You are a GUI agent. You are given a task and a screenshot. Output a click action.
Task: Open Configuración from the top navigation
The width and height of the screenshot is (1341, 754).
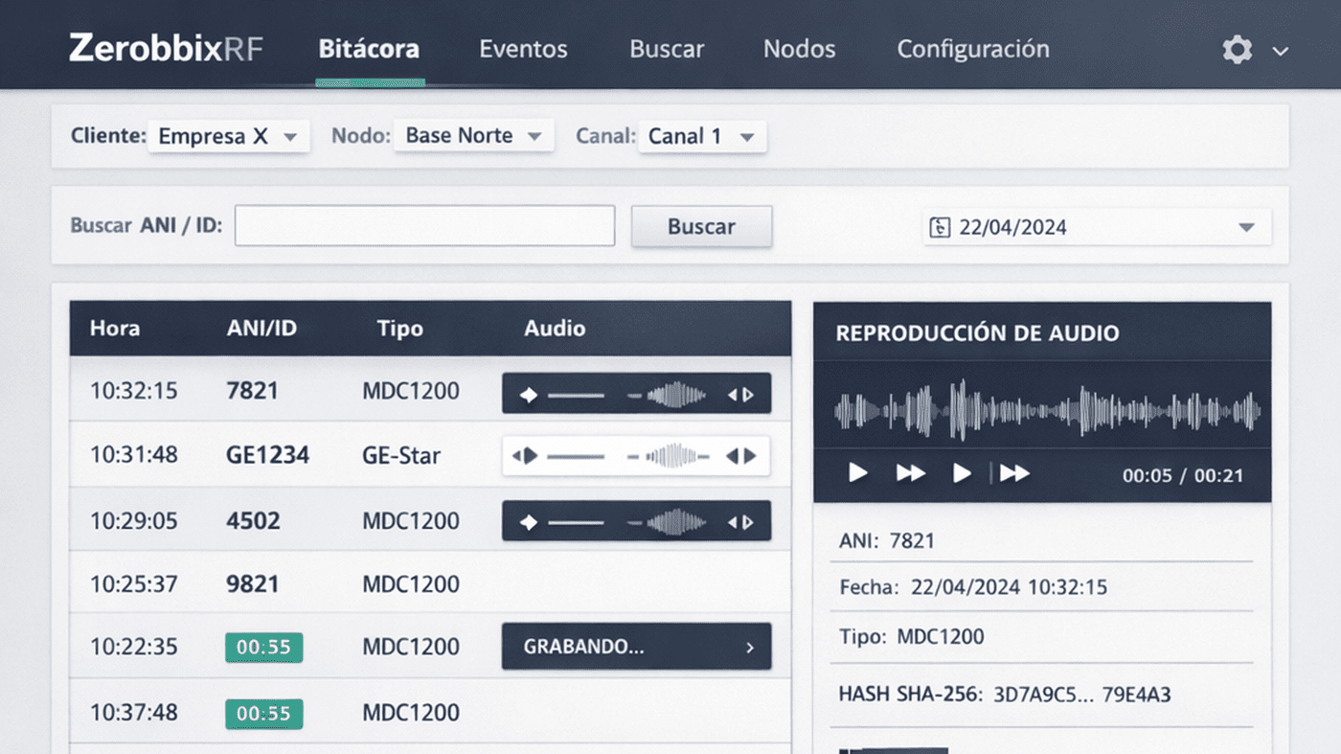[972, 49]
